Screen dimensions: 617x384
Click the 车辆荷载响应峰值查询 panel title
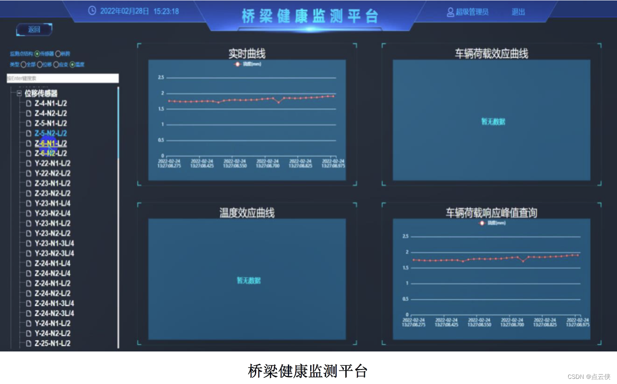click(491, 213)
